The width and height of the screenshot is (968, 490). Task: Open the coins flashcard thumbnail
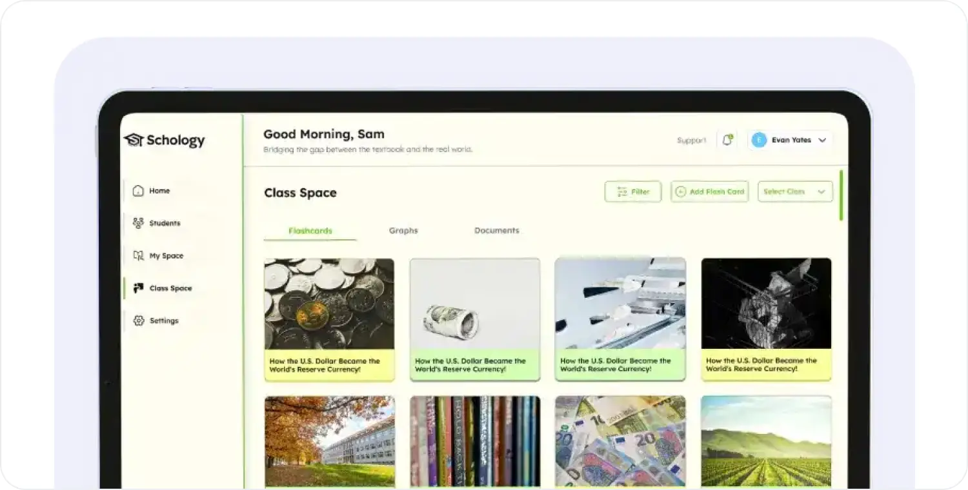pos(329,304)
